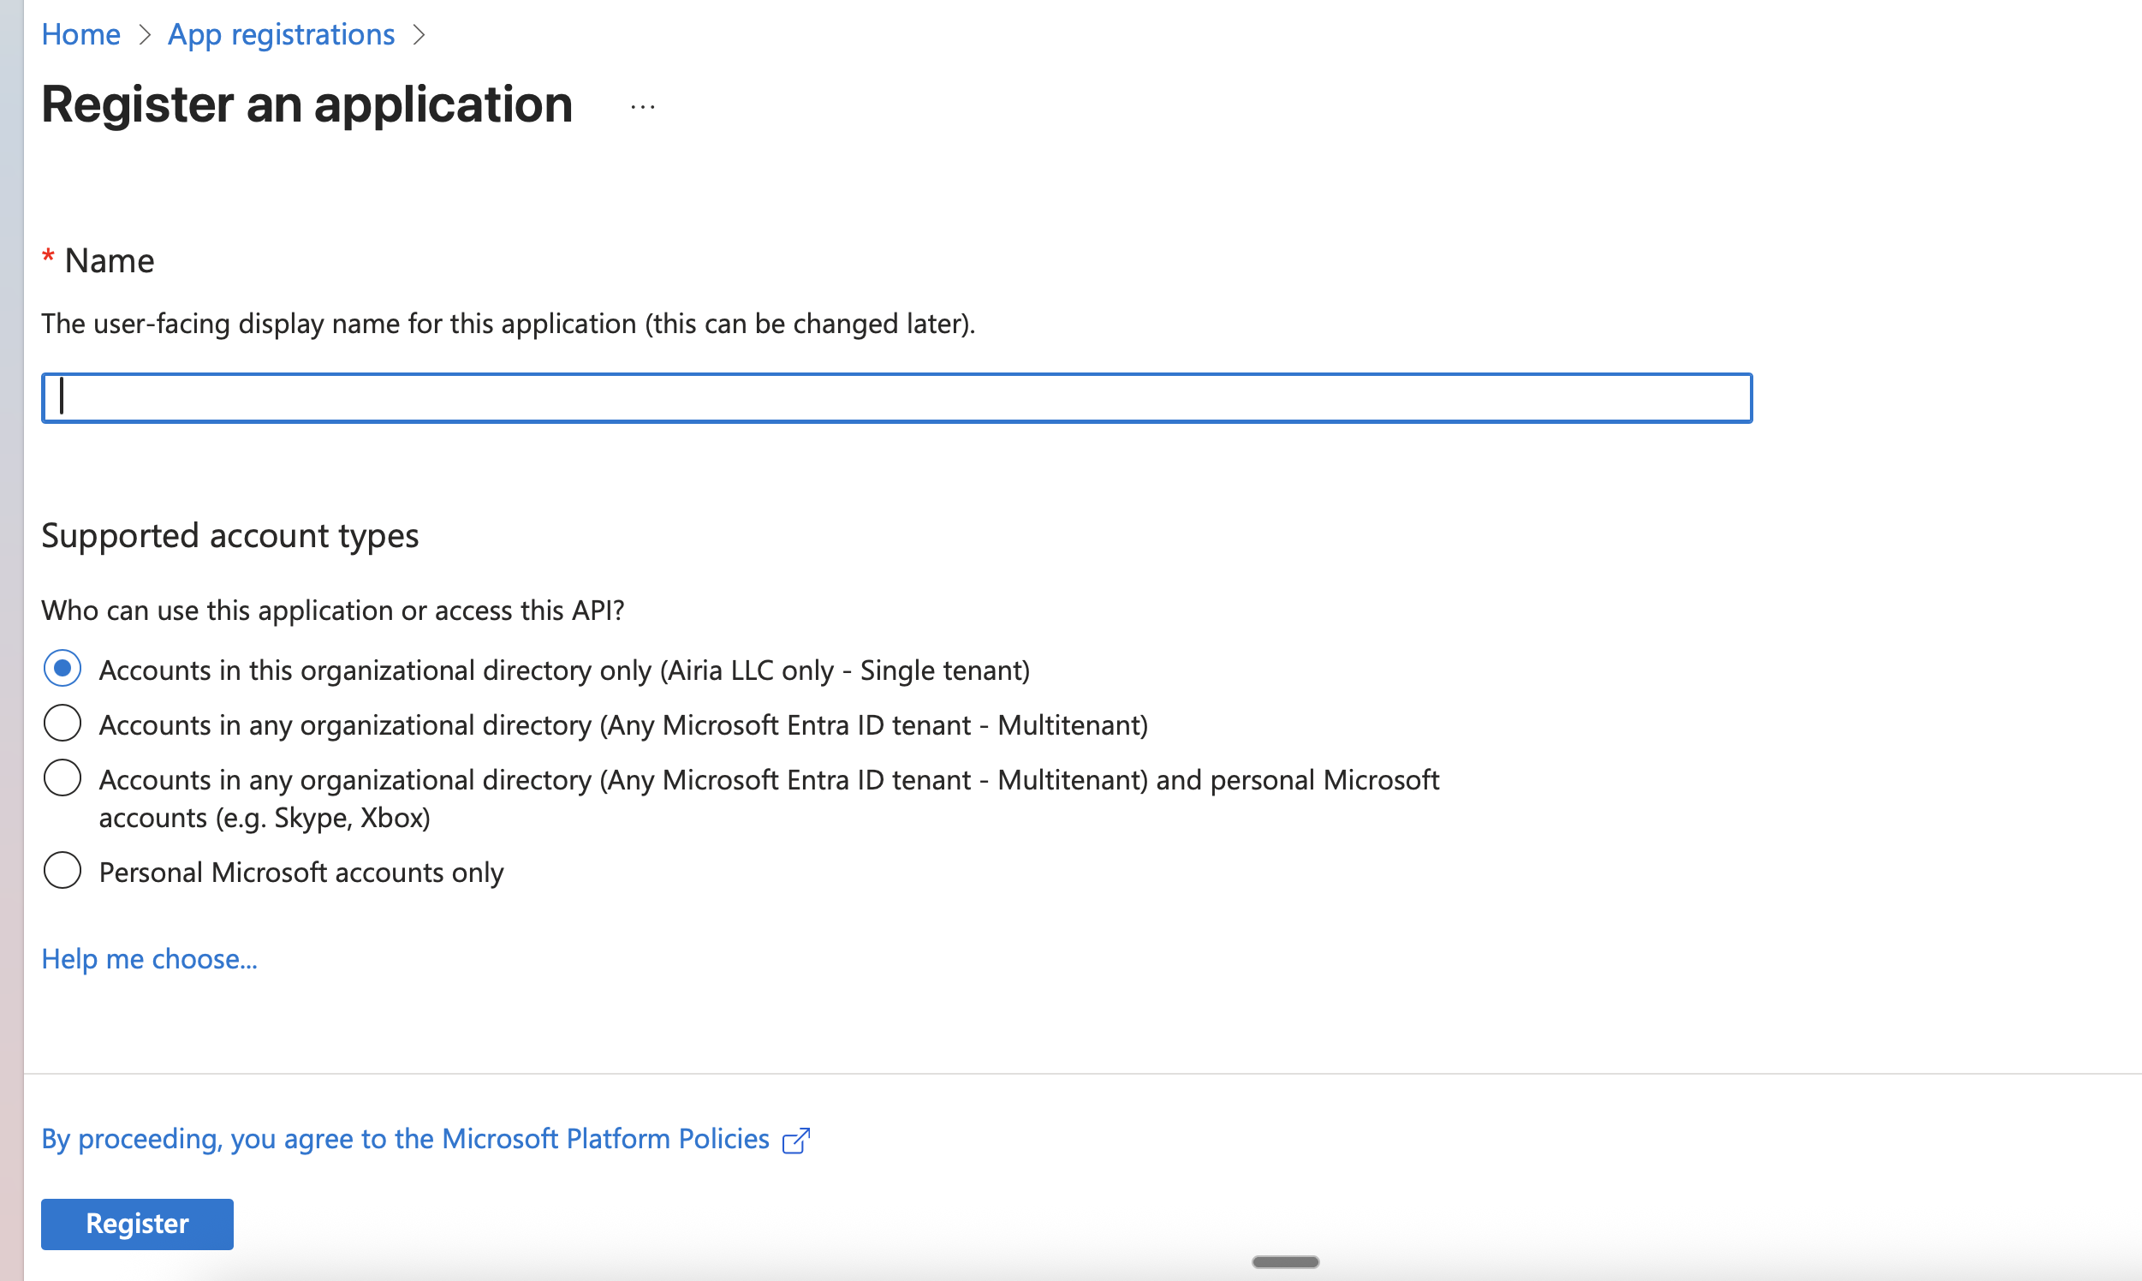The image size is (2142, 1281).
Task: Click the breadcrumb chevron after Home
Action: point(145,35)
